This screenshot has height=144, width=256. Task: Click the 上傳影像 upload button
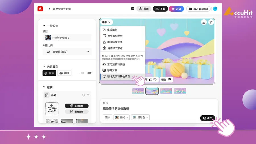point(77,106)
